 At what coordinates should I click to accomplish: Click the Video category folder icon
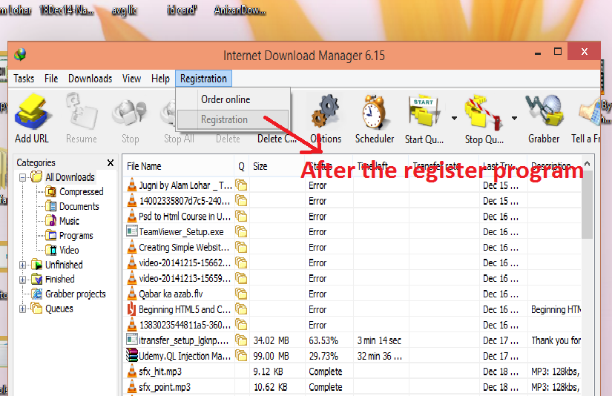[x=51, y=250]
